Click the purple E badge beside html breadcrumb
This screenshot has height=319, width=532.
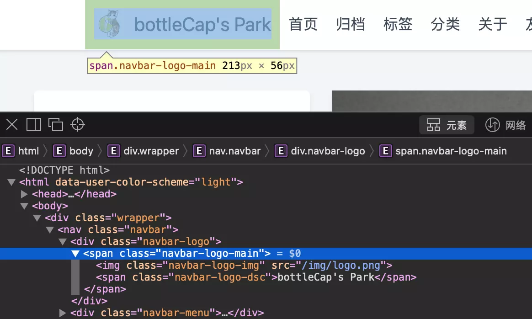pyautogui.click(x=8, y=151)
